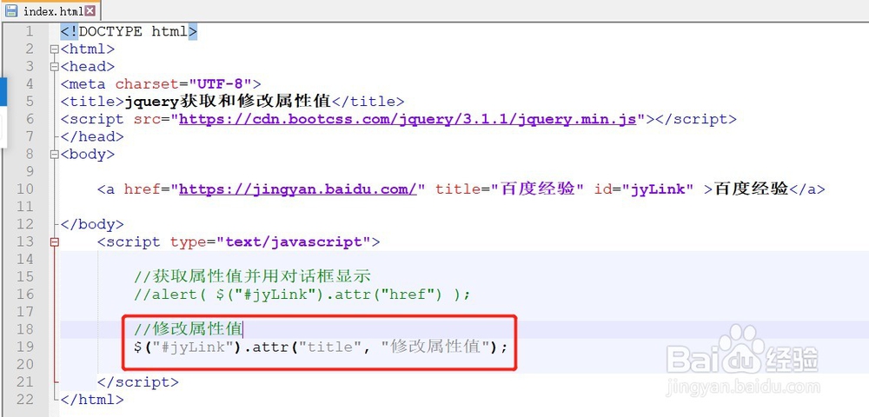This screenshot has width=869, height=417.
Task: Click line number 19 in the margin
Action: 25,347
